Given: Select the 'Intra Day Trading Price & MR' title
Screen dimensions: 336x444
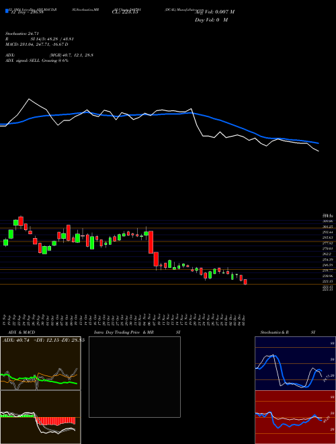Looking at the screenshot, I should point(124,332).
